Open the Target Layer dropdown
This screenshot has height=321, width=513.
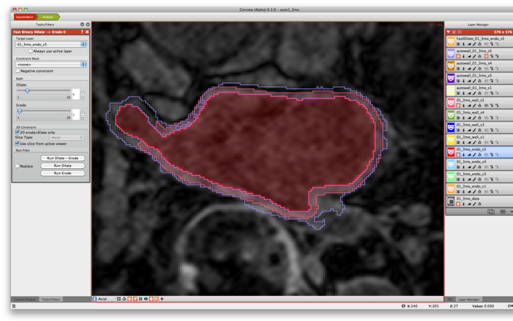[x=51, y=44]
